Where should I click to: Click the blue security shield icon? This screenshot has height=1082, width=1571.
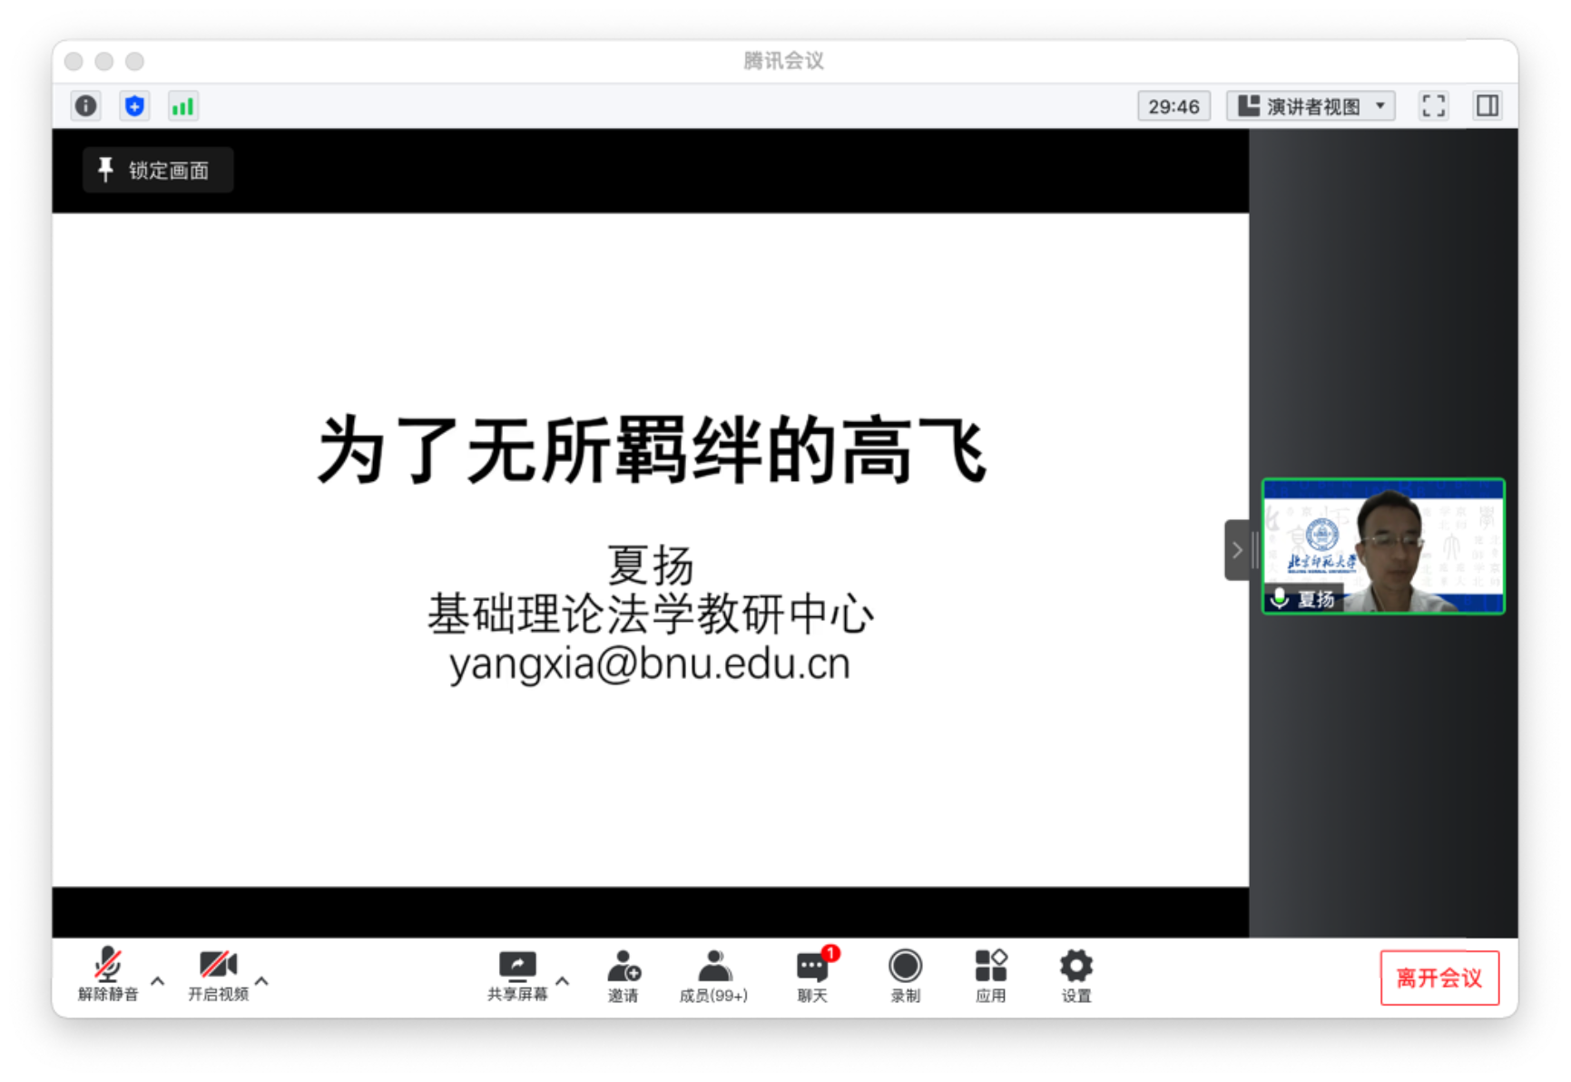pyautogui.click(x=134, y=106)
